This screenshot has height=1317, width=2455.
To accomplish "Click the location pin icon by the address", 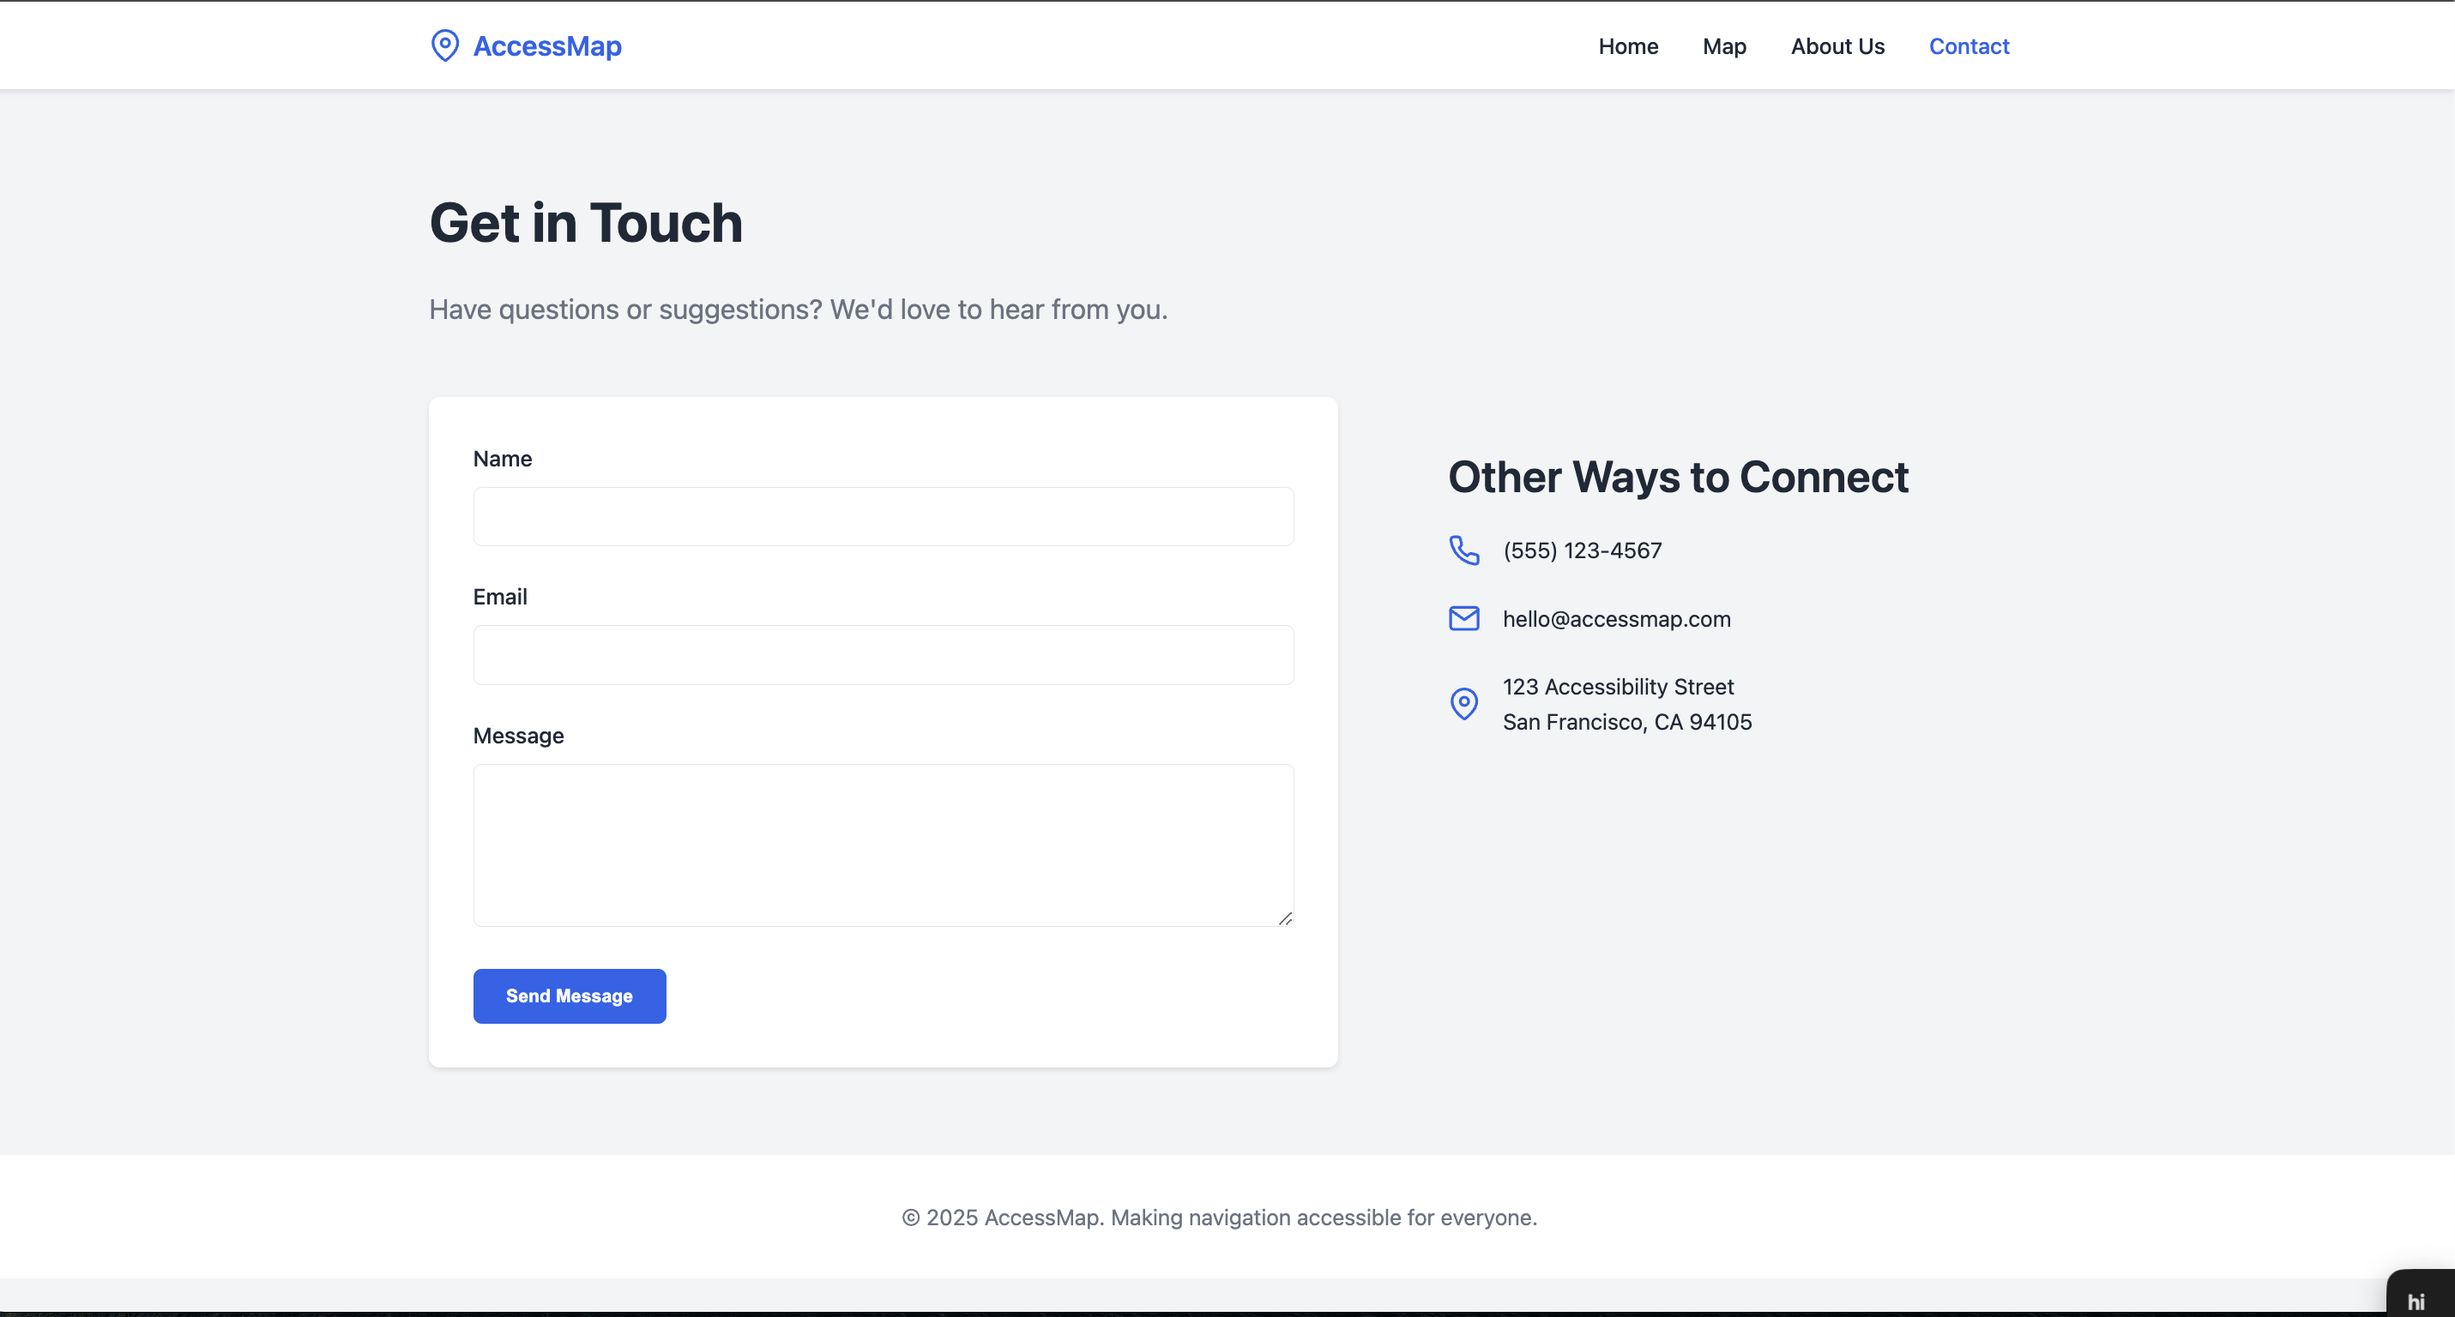I will coord(1464,704).
